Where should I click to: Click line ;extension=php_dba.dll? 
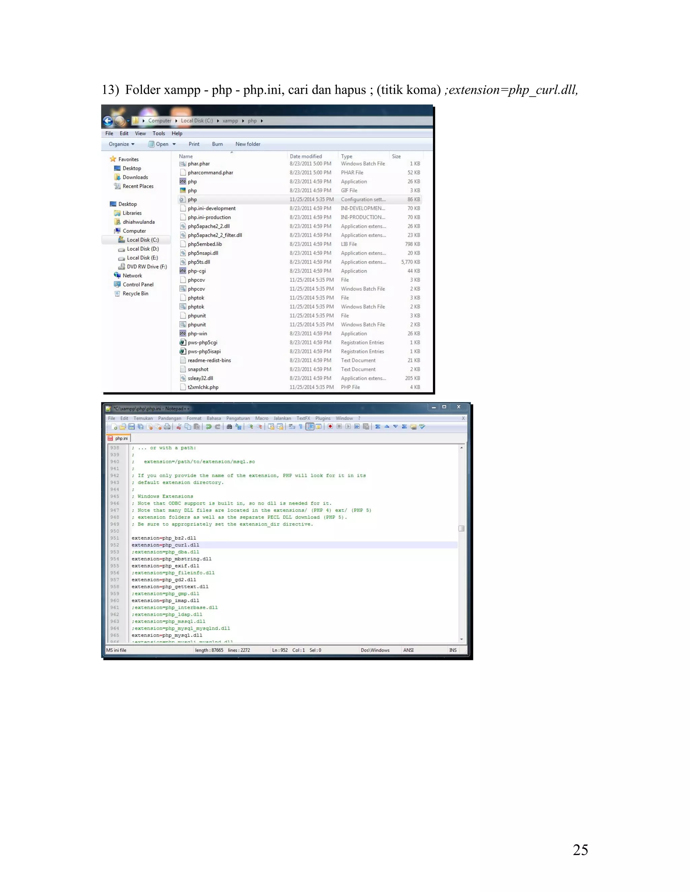pyautogui.click(x=165, y=552)
